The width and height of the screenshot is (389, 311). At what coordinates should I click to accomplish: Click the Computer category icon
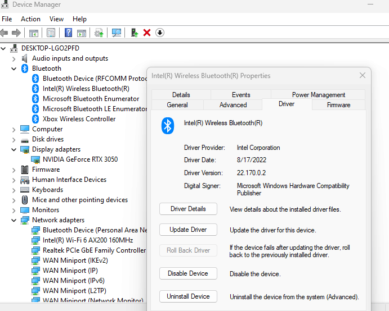pos(25,129)
